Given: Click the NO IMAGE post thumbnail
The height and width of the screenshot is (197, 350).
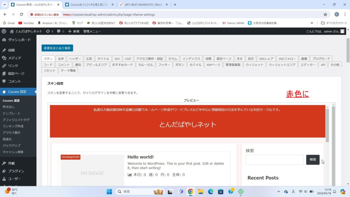Looking at the screenshot, I should pyautogui.click(x=92, y=173).
